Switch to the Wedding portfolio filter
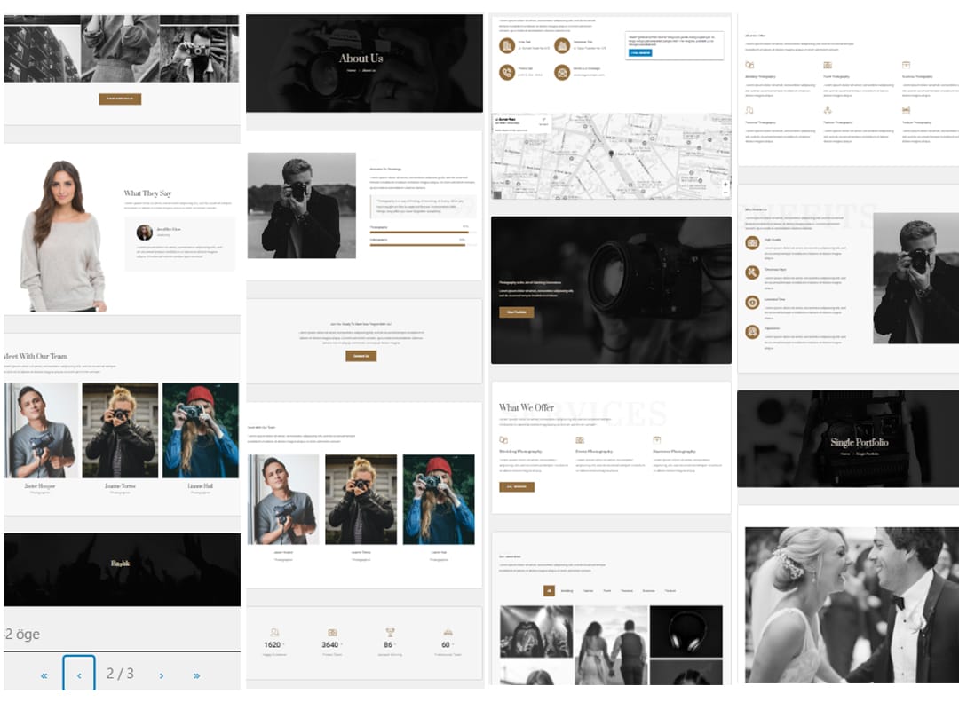This screenshot has height=710, width=959. [x=567, y=591]
